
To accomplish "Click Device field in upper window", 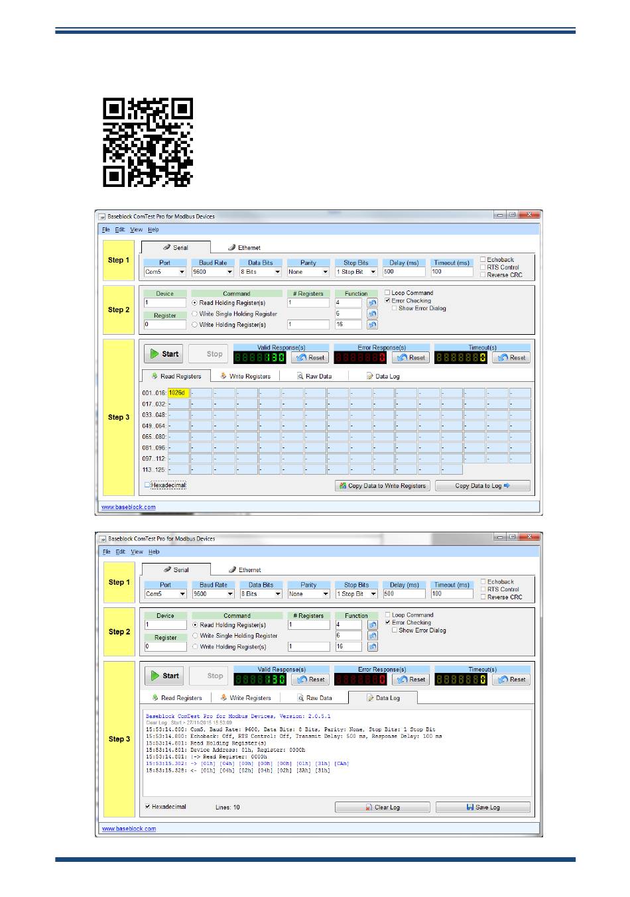I will (165, 303).
